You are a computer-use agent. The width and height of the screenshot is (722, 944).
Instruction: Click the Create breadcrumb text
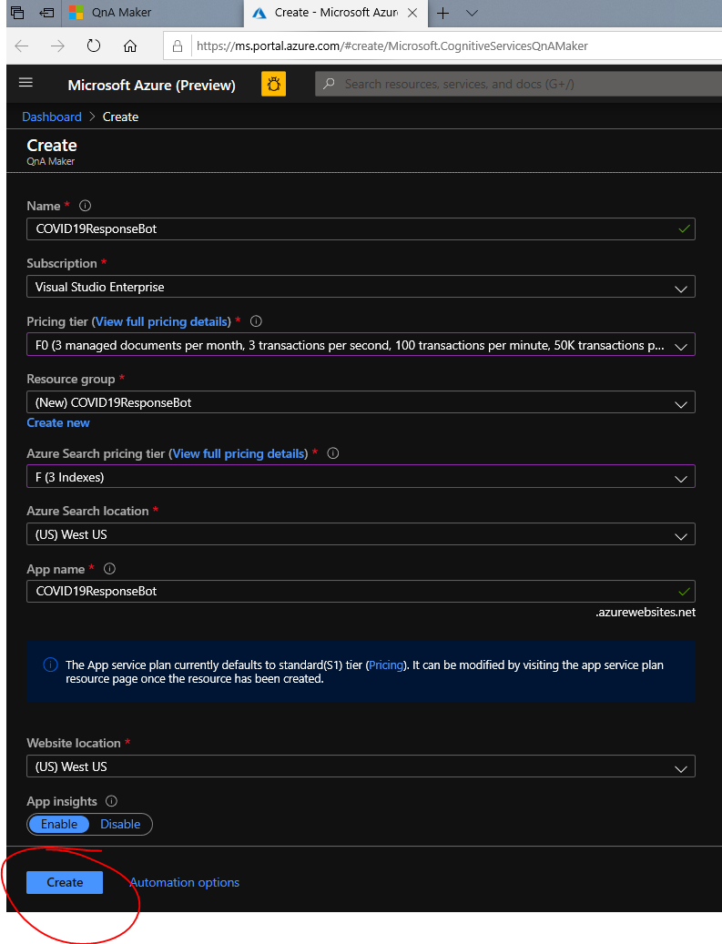(x=120, y=117)
